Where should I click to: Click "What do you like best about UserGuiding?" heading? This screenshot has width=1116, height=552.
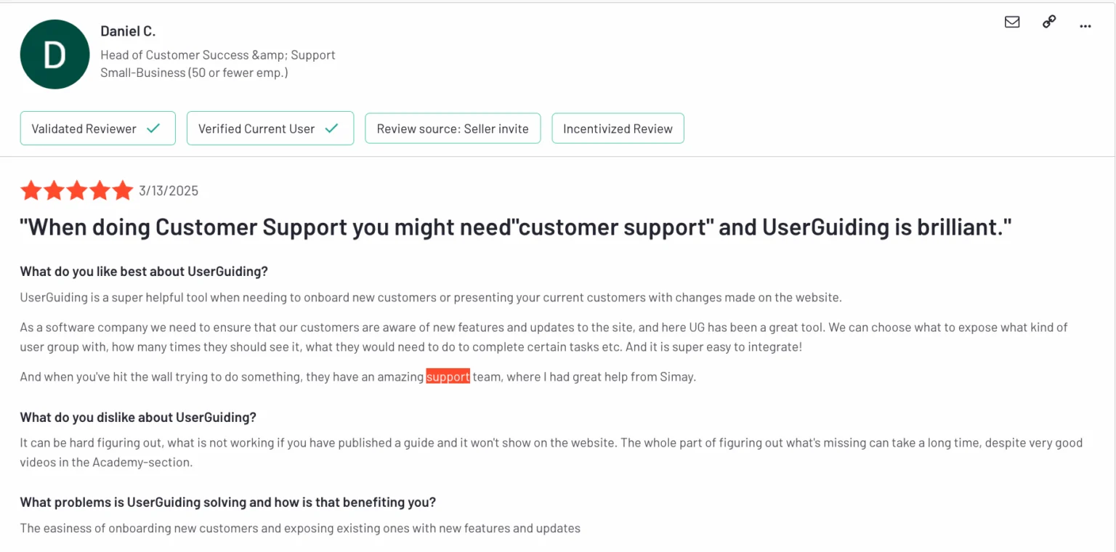[144, 272]
